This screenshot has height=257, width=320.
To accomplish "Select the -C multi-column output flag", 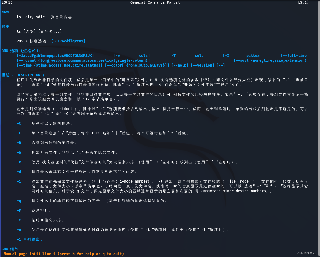I will click(19, 123).
